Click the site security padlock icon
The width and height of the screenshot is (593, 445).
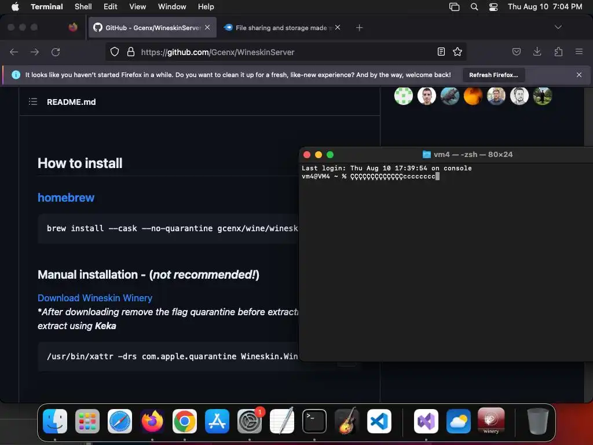point(131,52)
